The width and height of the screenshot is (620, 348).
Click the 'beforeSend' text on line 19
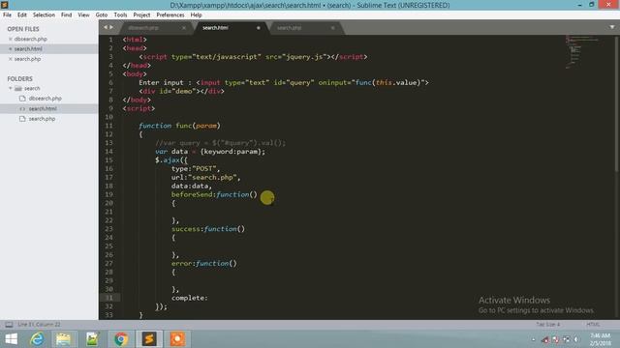pyautogui.click(x=192, y=194)
